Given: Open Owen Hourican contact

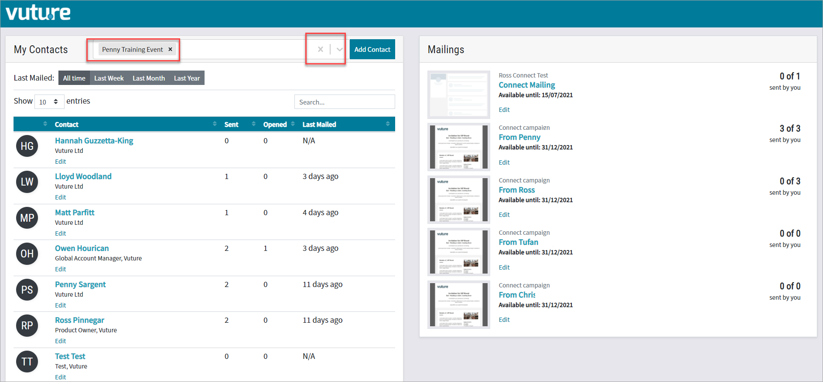Looking at the screenshot, I should (82, 248).
